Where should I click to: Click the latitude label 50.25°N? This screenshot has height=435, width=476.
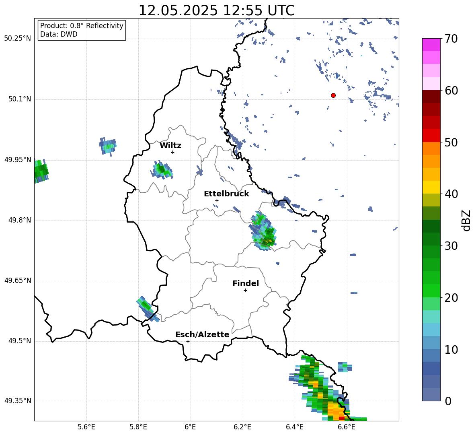click(x=18, y=39)
